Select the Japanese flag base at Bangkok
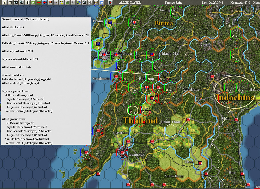 [x=122, y=152]
